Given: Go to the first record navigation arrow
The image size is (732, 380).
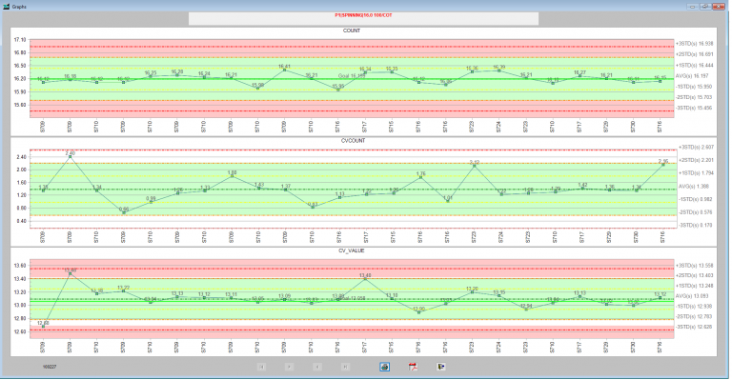Looking at the screenshot, I should tap(261, 367).
